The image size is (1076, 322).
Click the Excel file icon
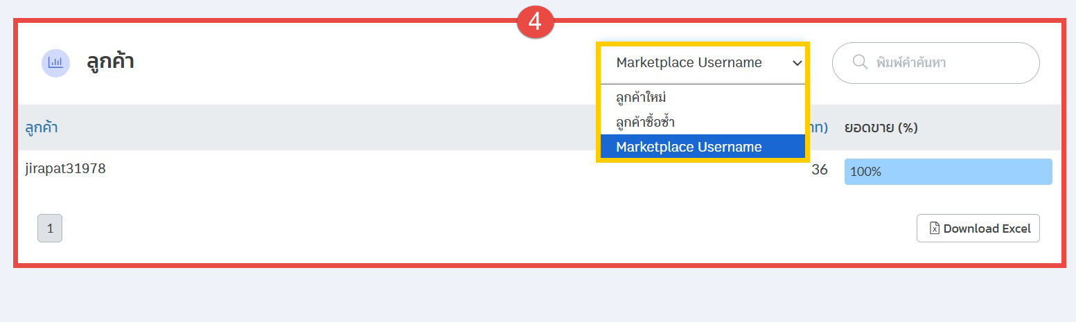tap(934, 229)
